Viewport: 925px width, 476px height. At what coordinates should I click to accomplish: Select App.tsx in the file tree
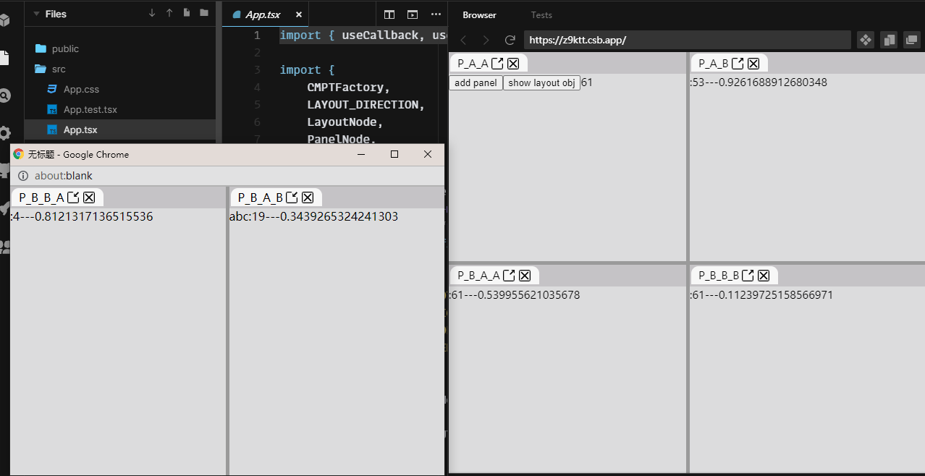click(120, 129)
